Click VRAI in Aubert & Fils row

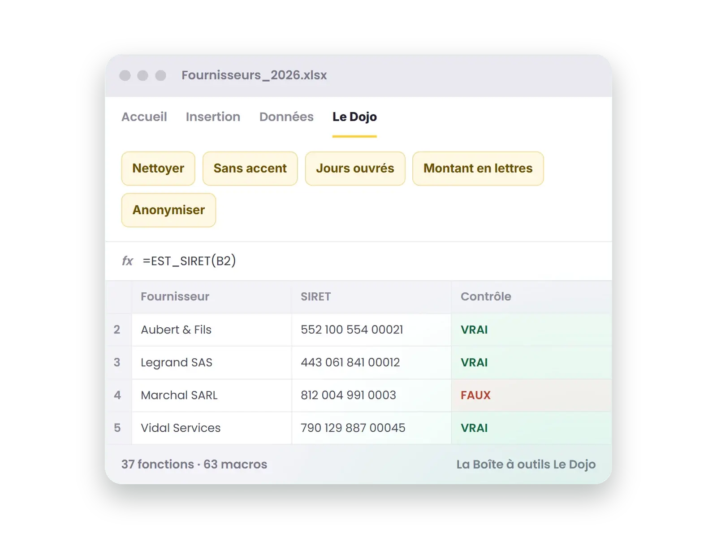pos(531,330)
